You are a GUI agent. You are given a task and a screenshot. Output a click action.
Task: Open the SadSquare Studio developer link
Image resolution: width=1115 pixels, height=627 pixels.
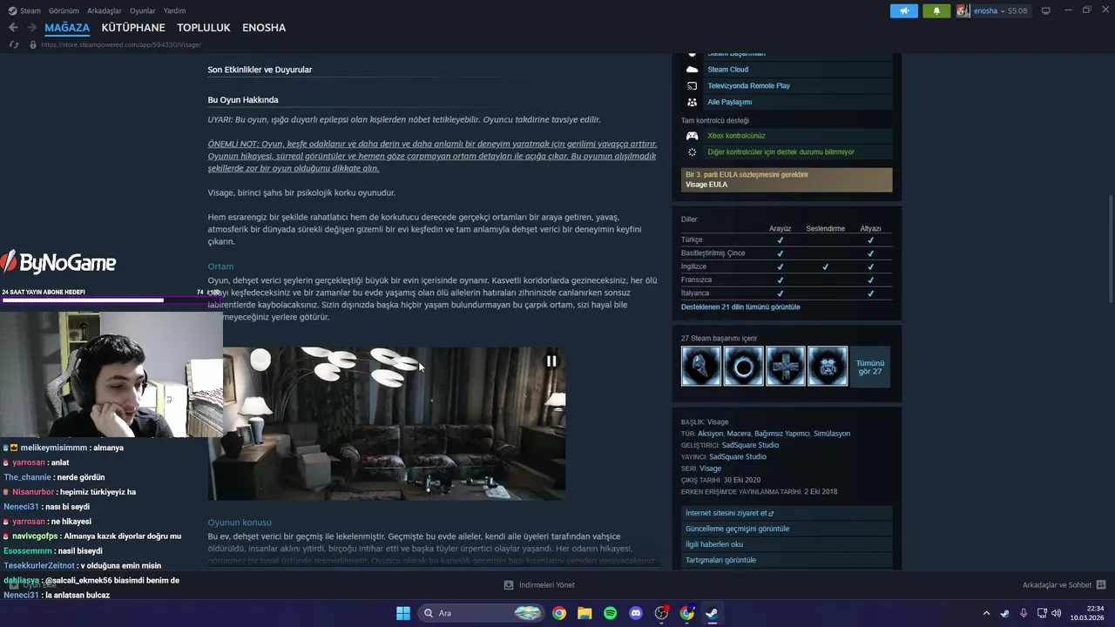pyautogui.click(x=750, y=445)
